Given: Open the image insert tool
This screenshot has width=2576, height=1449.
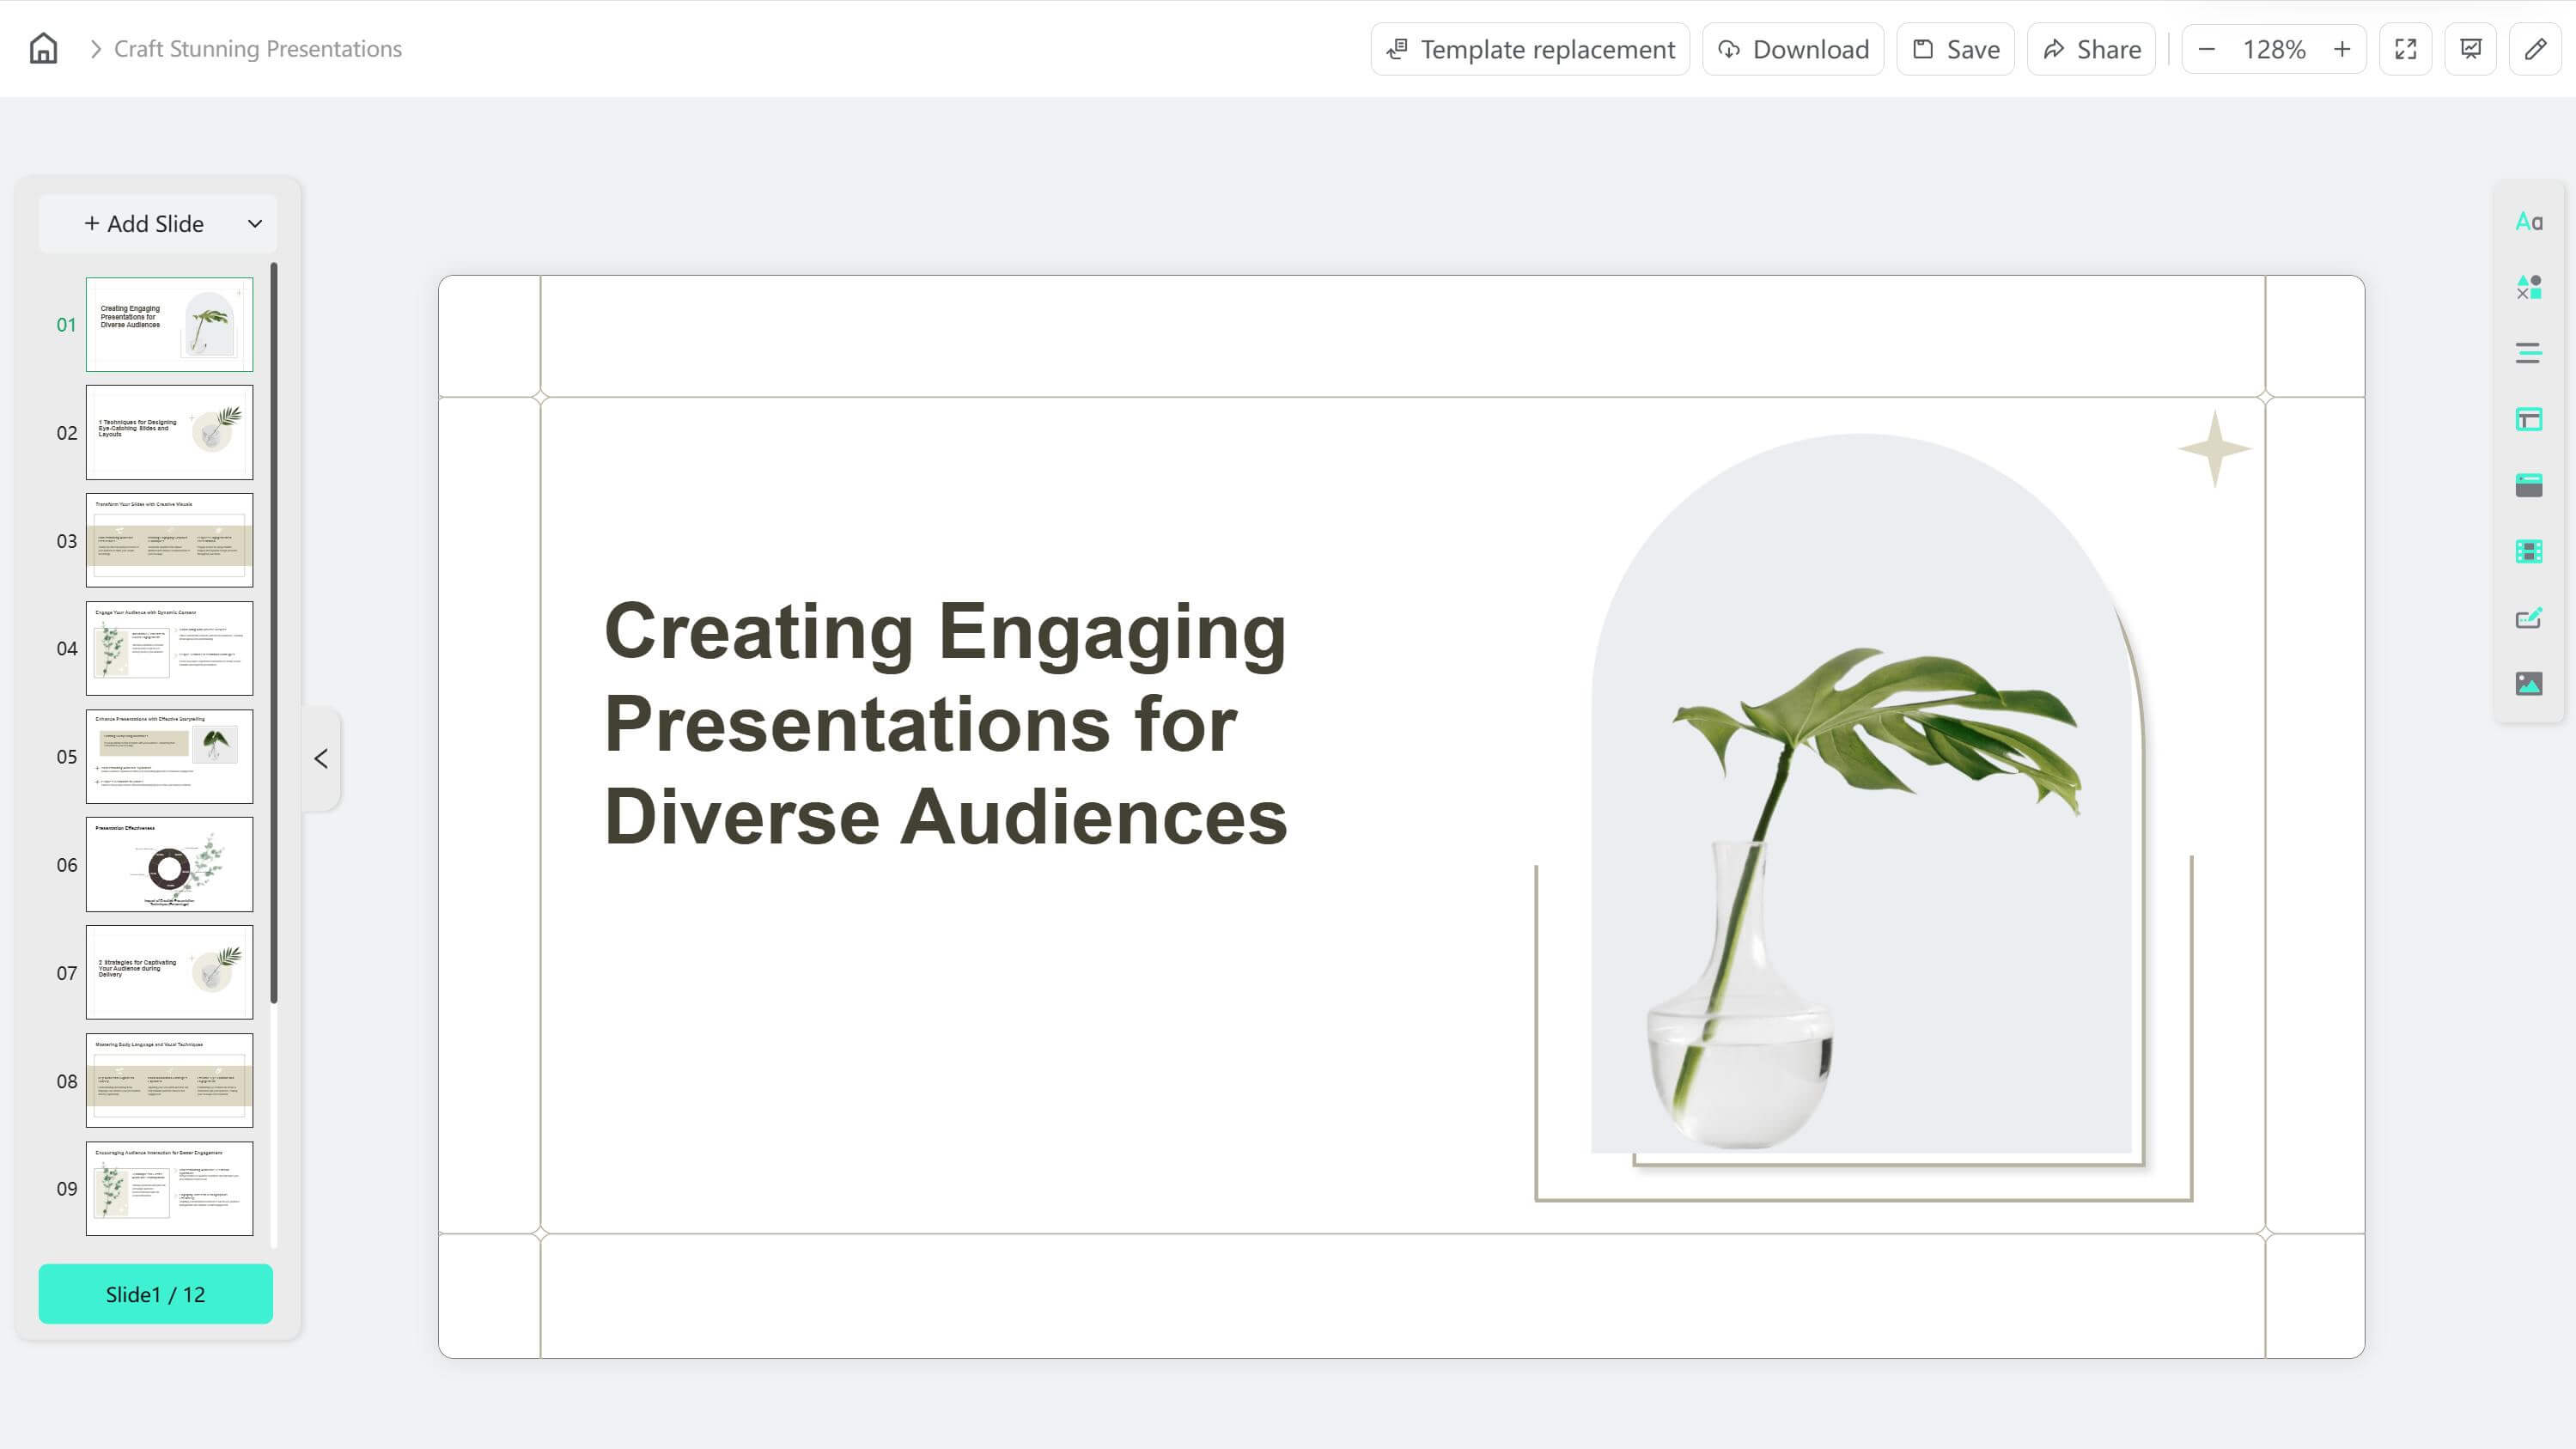Looking at the screenshot, I should tap(2528, 684).
